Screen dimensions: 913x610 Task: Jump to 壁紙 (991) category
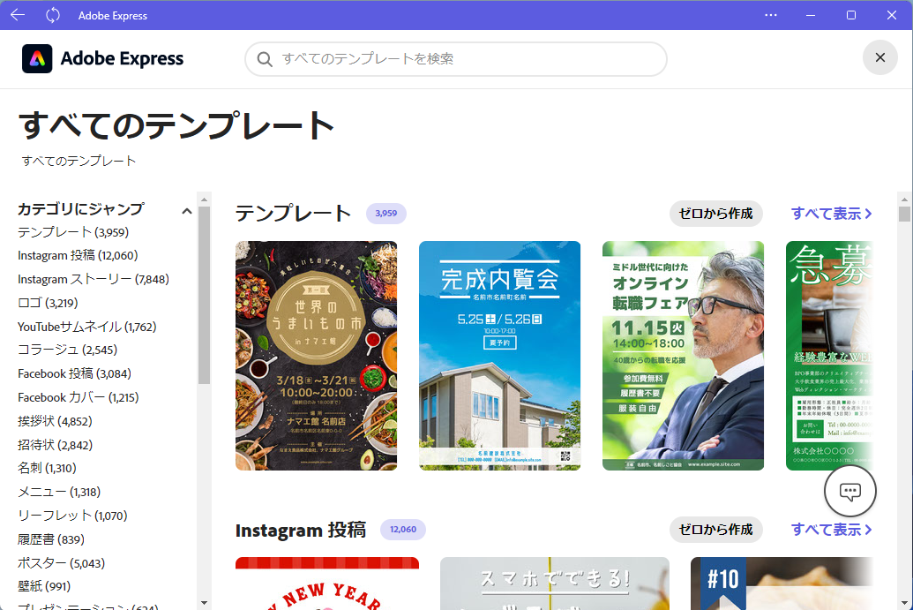click(x=44, y=586)
